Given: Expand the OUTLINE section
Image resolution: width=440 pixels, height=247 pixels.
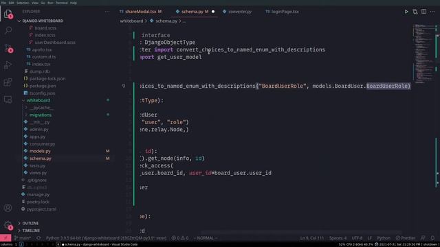Looking at the screenshot, I should click(30, 223).
